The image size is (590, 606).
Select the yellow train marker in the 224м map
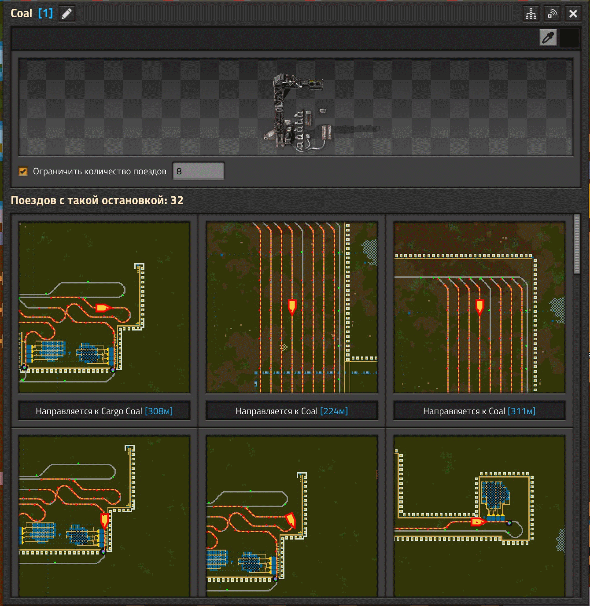(292, 307)
